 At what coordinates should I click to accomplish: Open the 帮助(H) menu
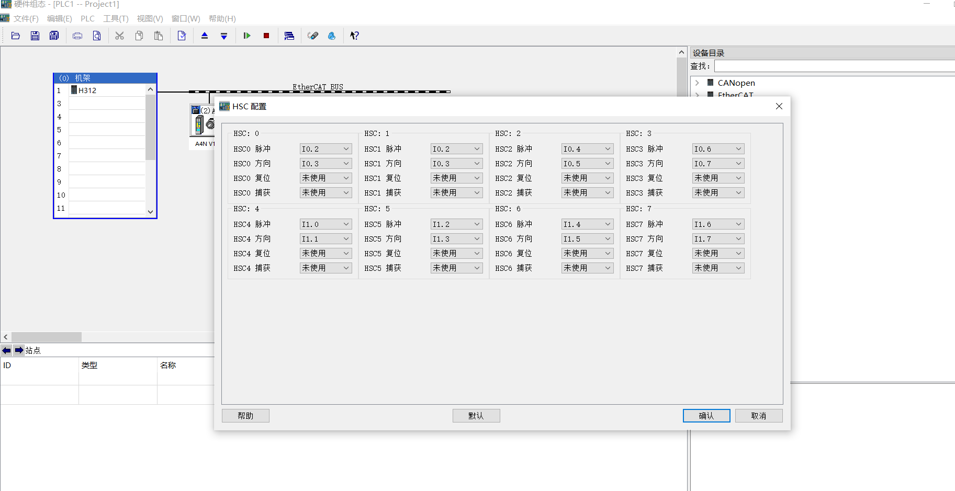coord(222,18)
